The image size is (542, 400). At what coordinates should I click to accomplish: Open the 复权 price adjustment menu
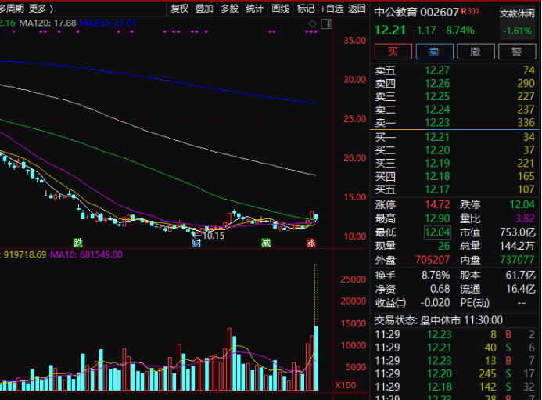179,9
